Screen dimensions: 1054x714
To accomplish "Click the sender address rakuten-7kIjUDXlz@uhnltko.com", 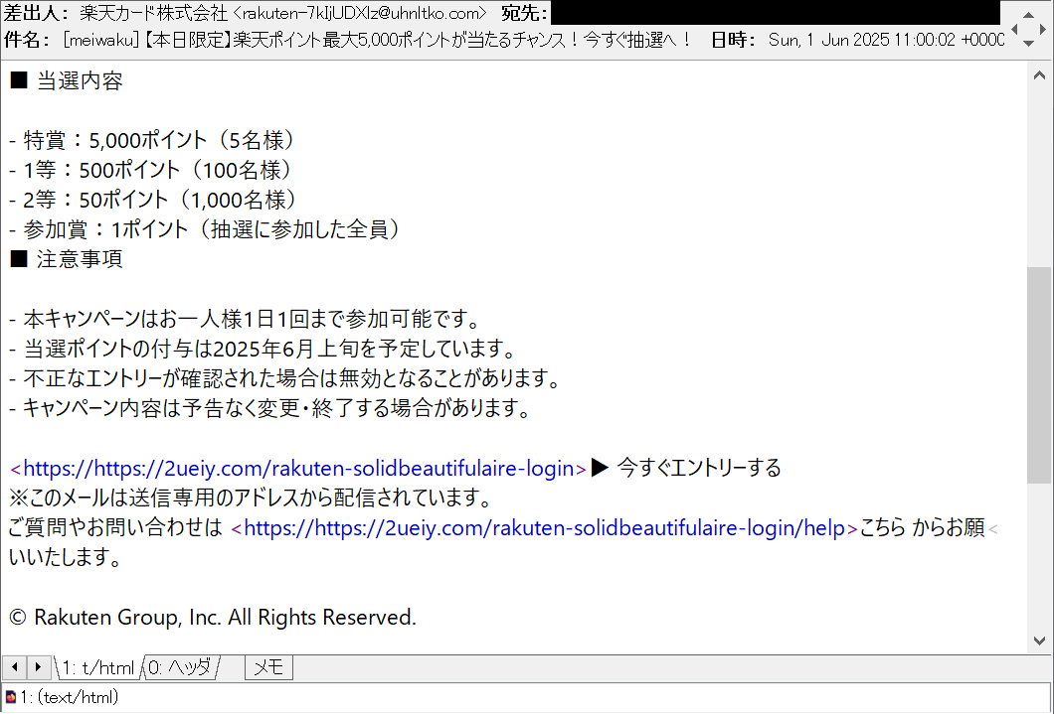I will (x=358, y=14).
